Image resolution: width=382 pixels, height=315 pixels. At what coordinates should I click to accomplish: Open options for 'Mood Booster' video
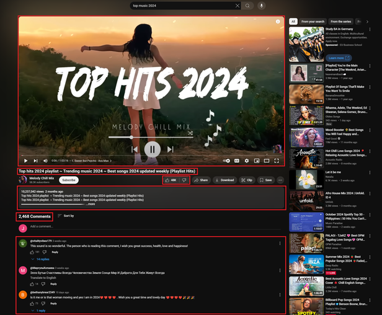coord(370,130)
